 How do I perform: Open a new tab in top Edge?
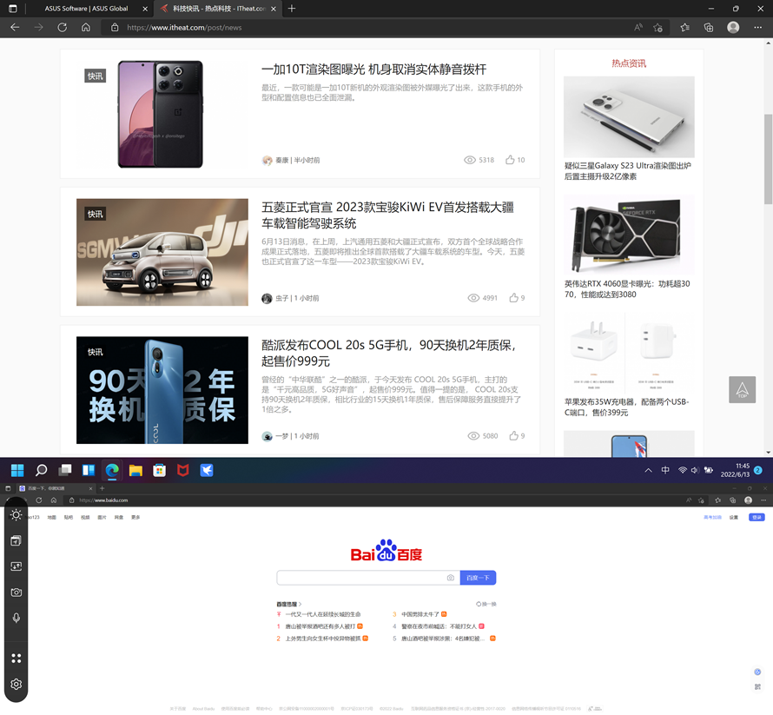[x=292, y=9]
